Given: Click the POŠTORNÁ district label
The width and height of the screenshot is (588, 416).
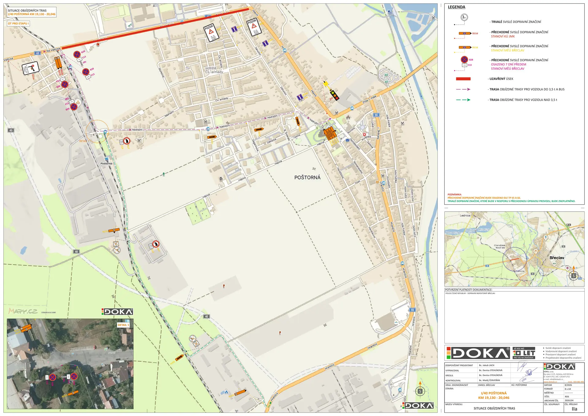Looking at the screenshot, I should (x=307, y=177).
